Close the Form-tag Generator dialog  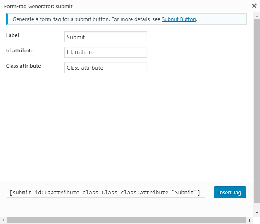(x=254, y=6)
